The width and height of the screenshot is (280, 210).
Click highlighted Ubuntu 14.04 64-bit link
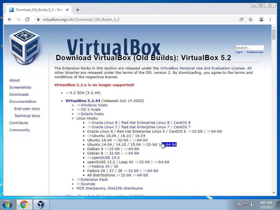tap(169, 144)
